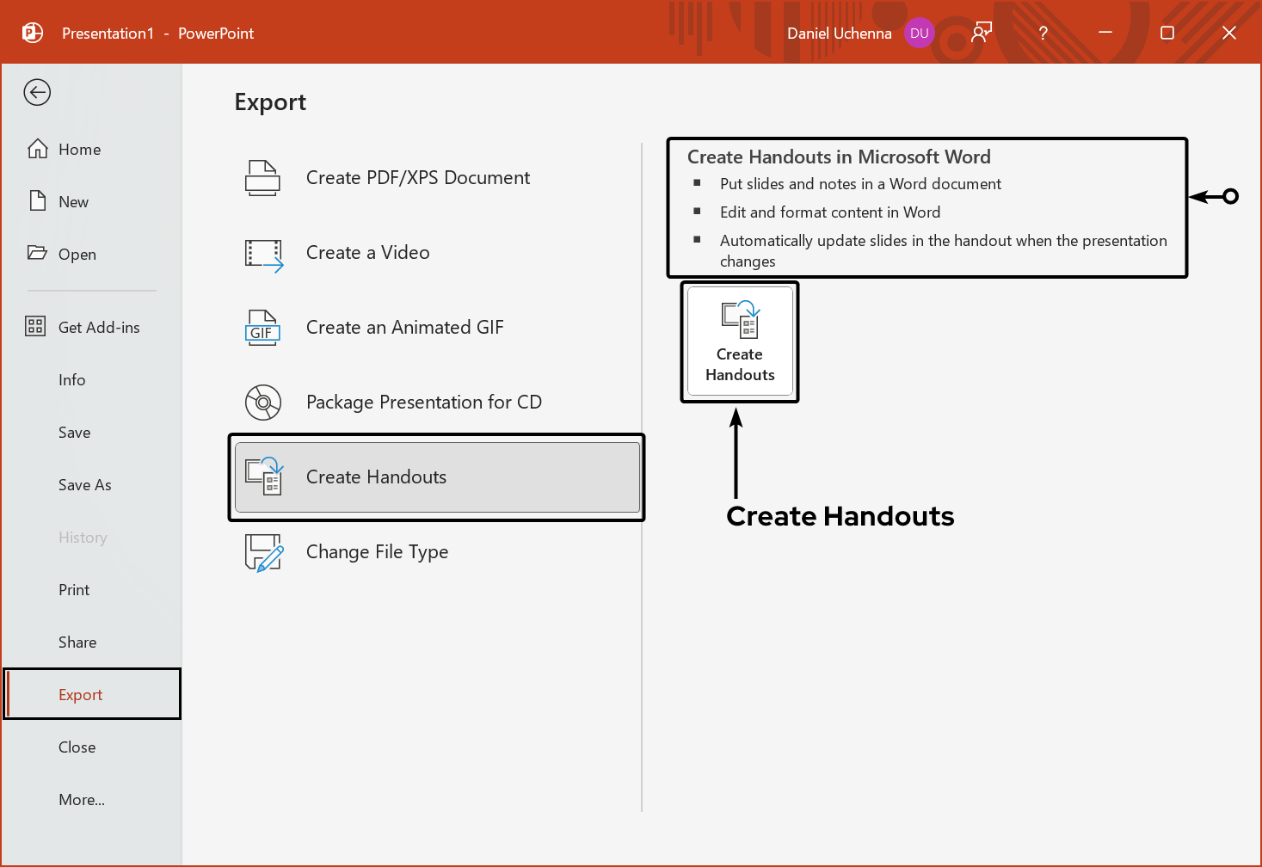The width and height of the screenshot is (1262, 867).
Task: Select the Close option in the sidebar
Action: tap(77, 747)
